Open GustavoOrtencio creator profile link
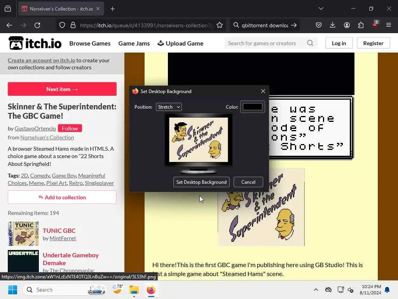 click(x=35, y=128)
